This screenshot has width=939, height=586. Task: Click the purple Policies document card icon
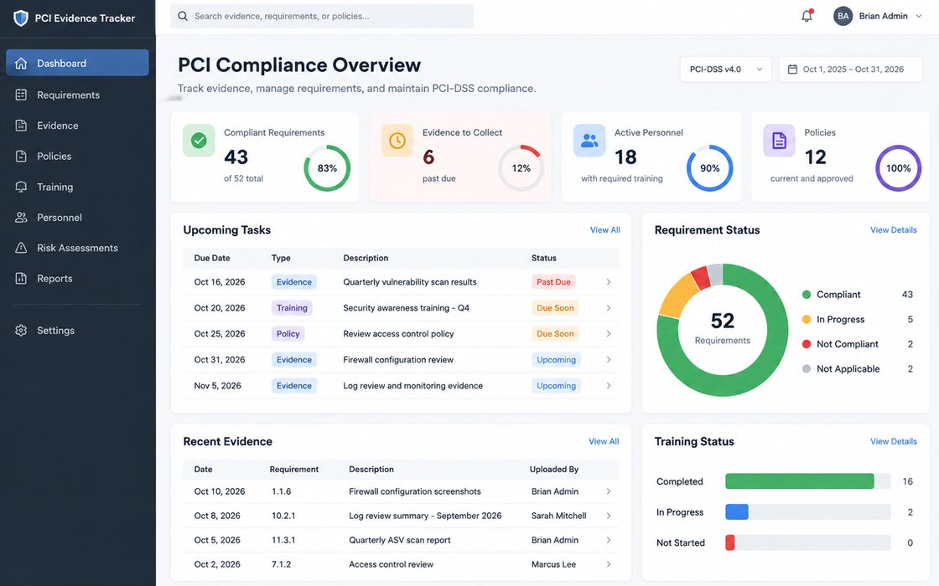coord(779,141)
